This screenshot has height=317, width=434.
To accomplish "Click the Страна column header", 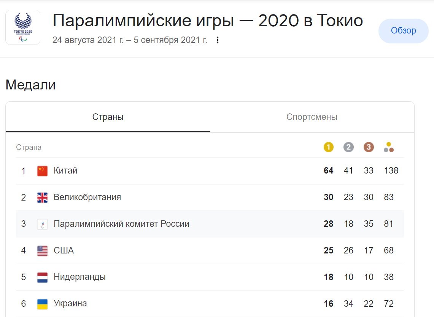I will 29,147.
